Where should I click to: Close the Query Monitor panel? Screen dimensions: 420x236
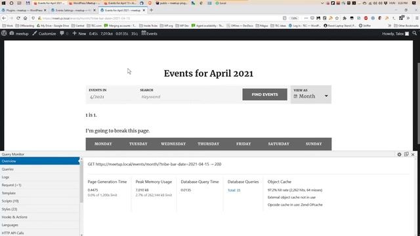pyautogui.click(x=413, y=155)
